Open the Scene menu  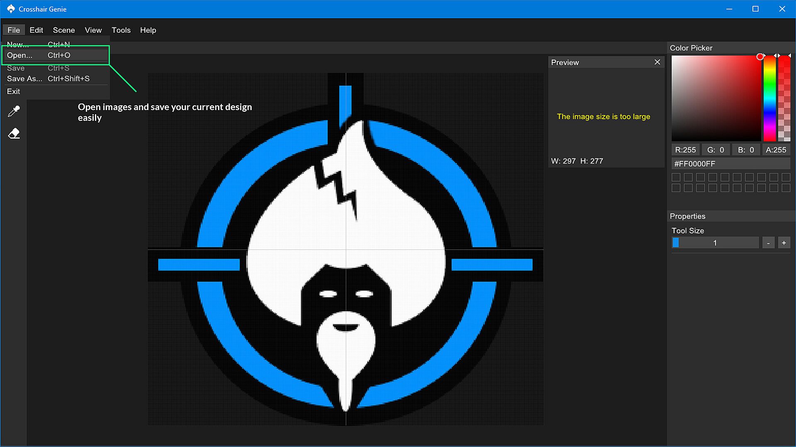pos(64,30)
